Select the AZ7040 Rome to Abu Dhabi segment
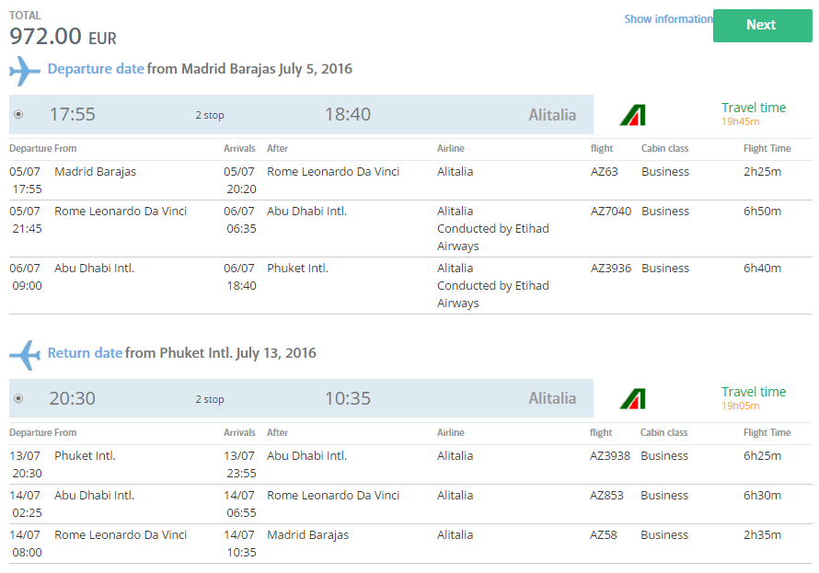 [x=410, y=229]
